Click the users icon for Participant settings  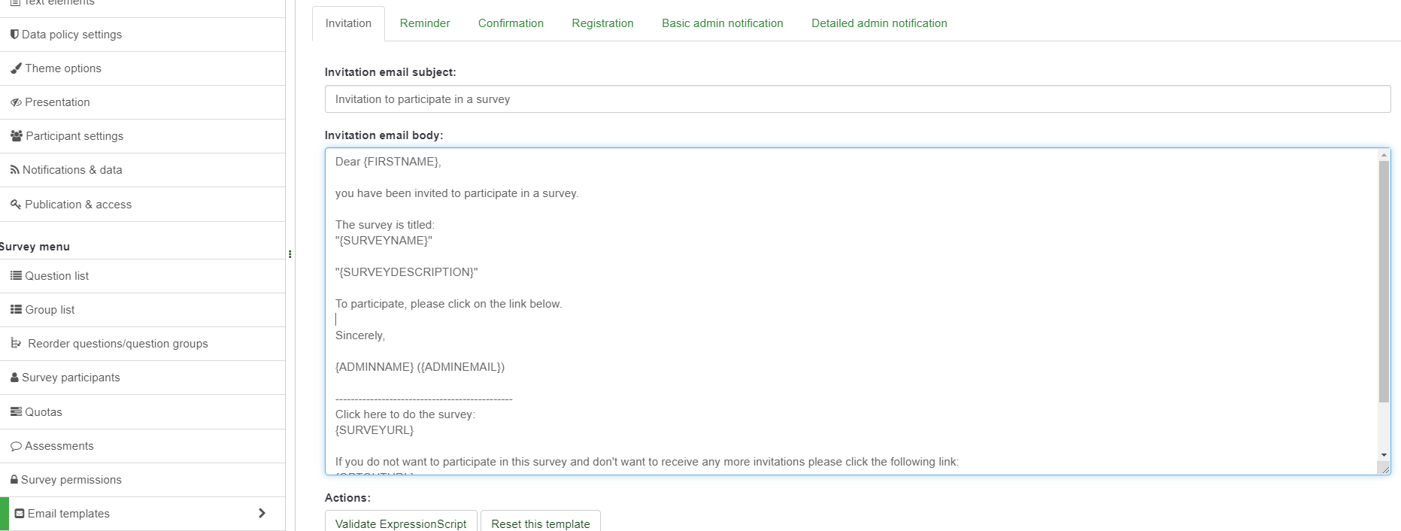tap(17, 136)
